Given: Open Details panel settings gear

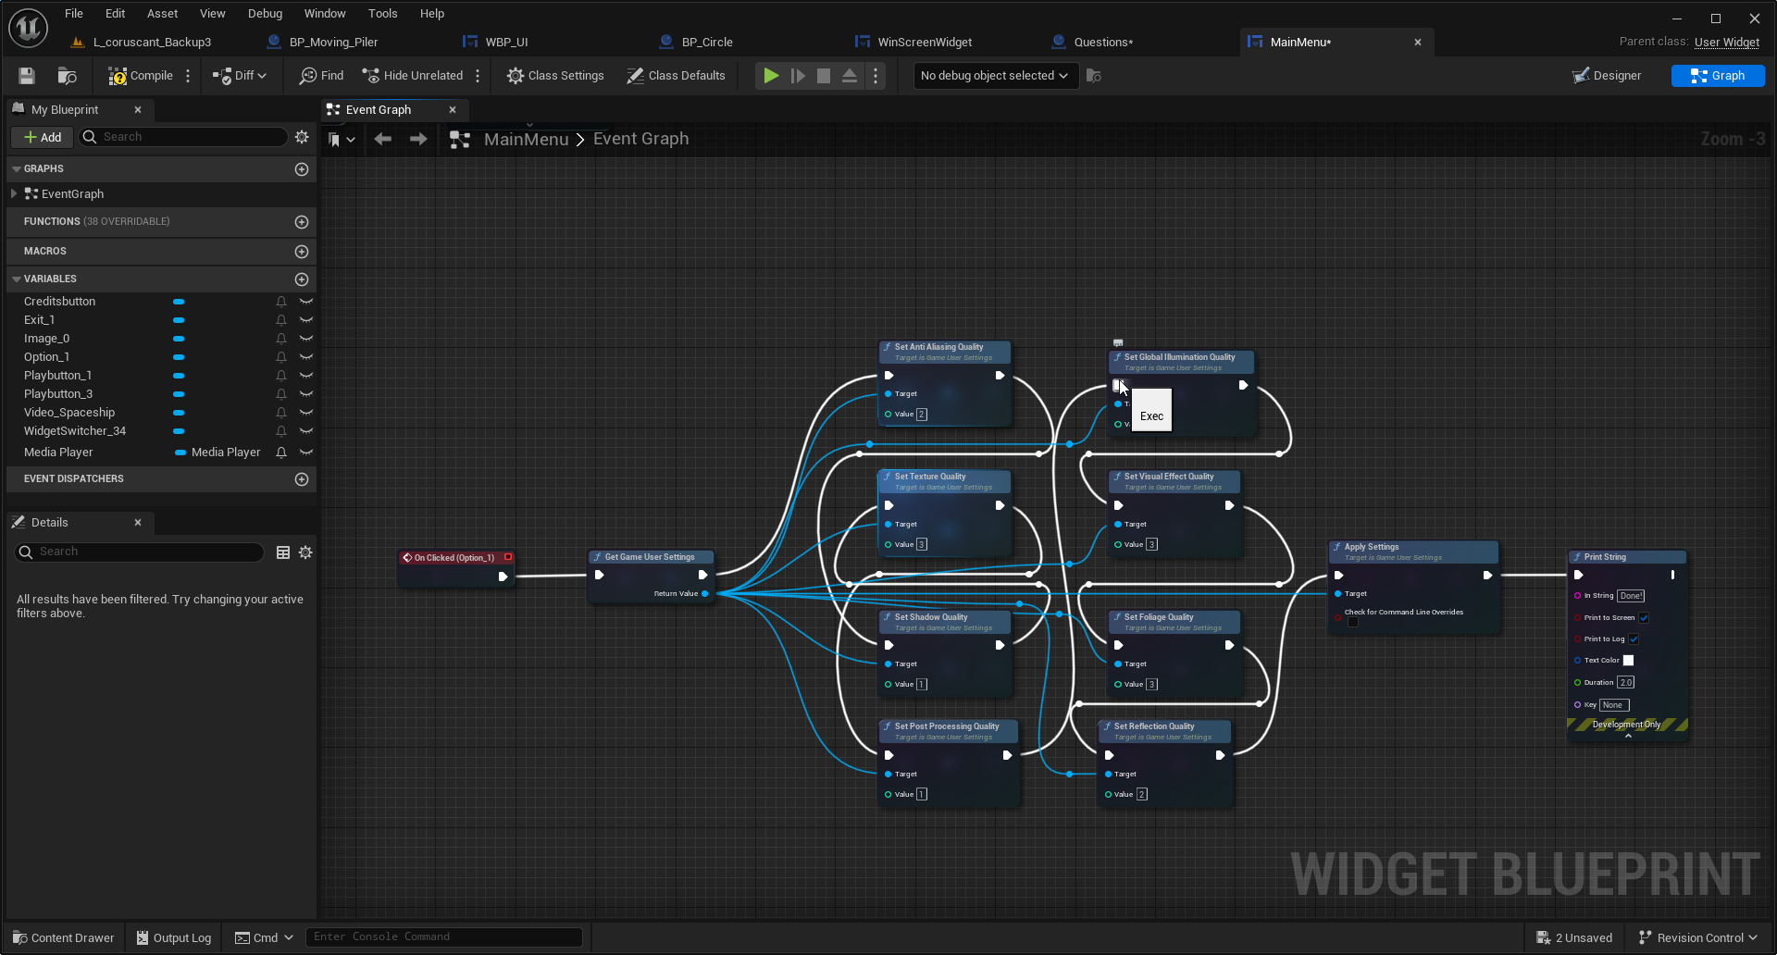Looking at the screenshot, I should [x=305, y=552].
